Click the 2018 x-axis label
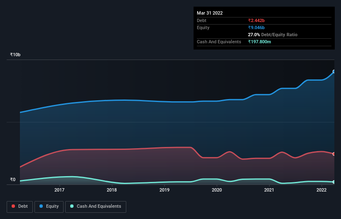Image resolution: width=341 pixels, height=219 pixels. (x=112, y=190)
